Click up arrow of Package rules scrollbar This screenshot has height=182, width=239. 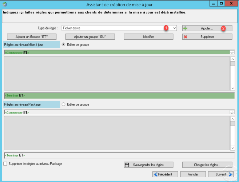(232, 119)
